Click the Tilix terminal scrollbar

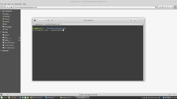pos(144,53)
